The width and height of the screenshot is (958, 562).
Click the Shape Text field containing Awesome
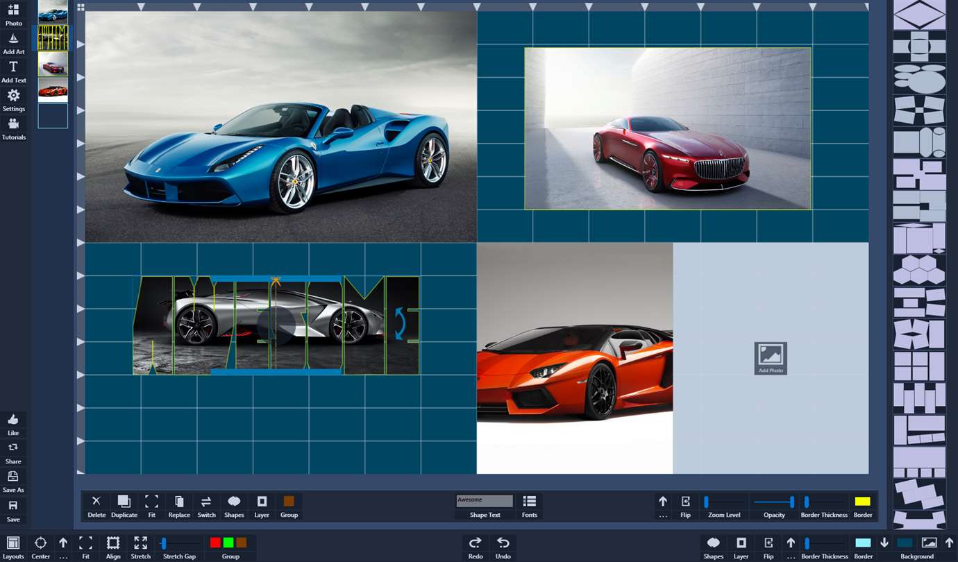pyautogui.click(x=485, y=501)
